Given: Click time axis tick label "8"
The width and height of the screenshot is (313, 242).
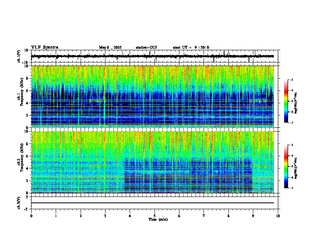Looking at the screenshot, I should pos(228,216).
